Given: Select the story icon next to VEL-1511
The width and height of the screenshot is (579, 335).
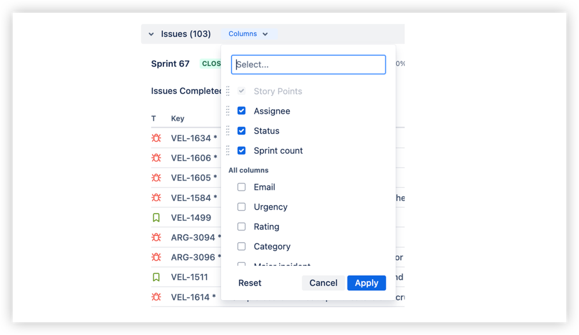Looking at the screenshot, I should [155, 277].
